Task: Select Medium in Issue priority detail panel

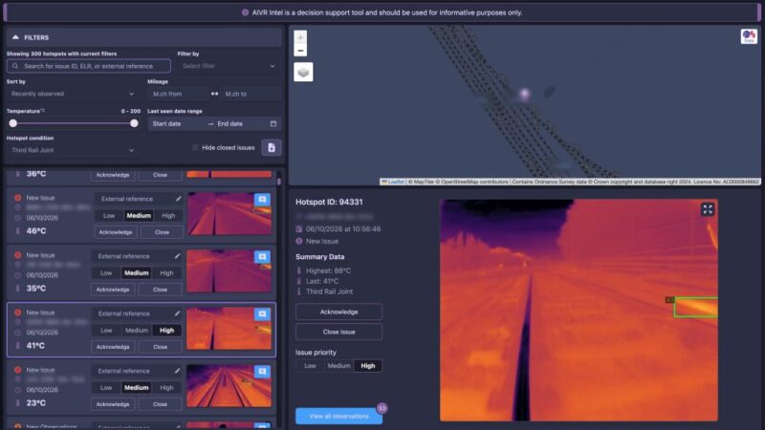Action: pos(339,366)
